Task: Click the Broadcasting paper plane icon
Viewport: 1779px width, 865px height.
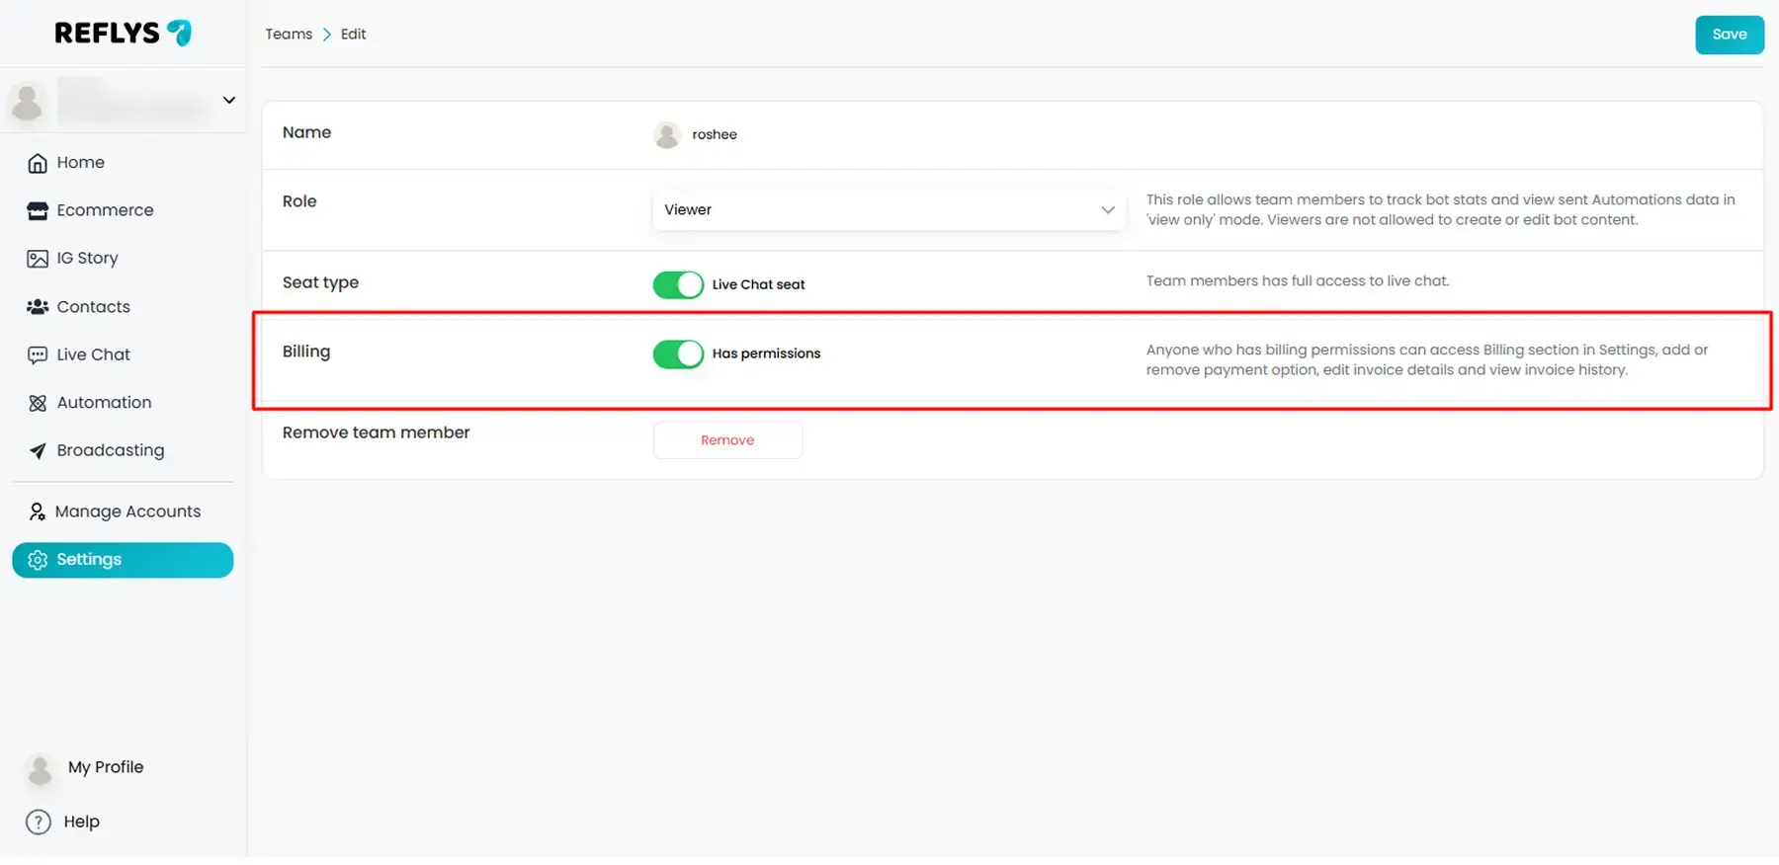Action: click(x=38, y=451)
